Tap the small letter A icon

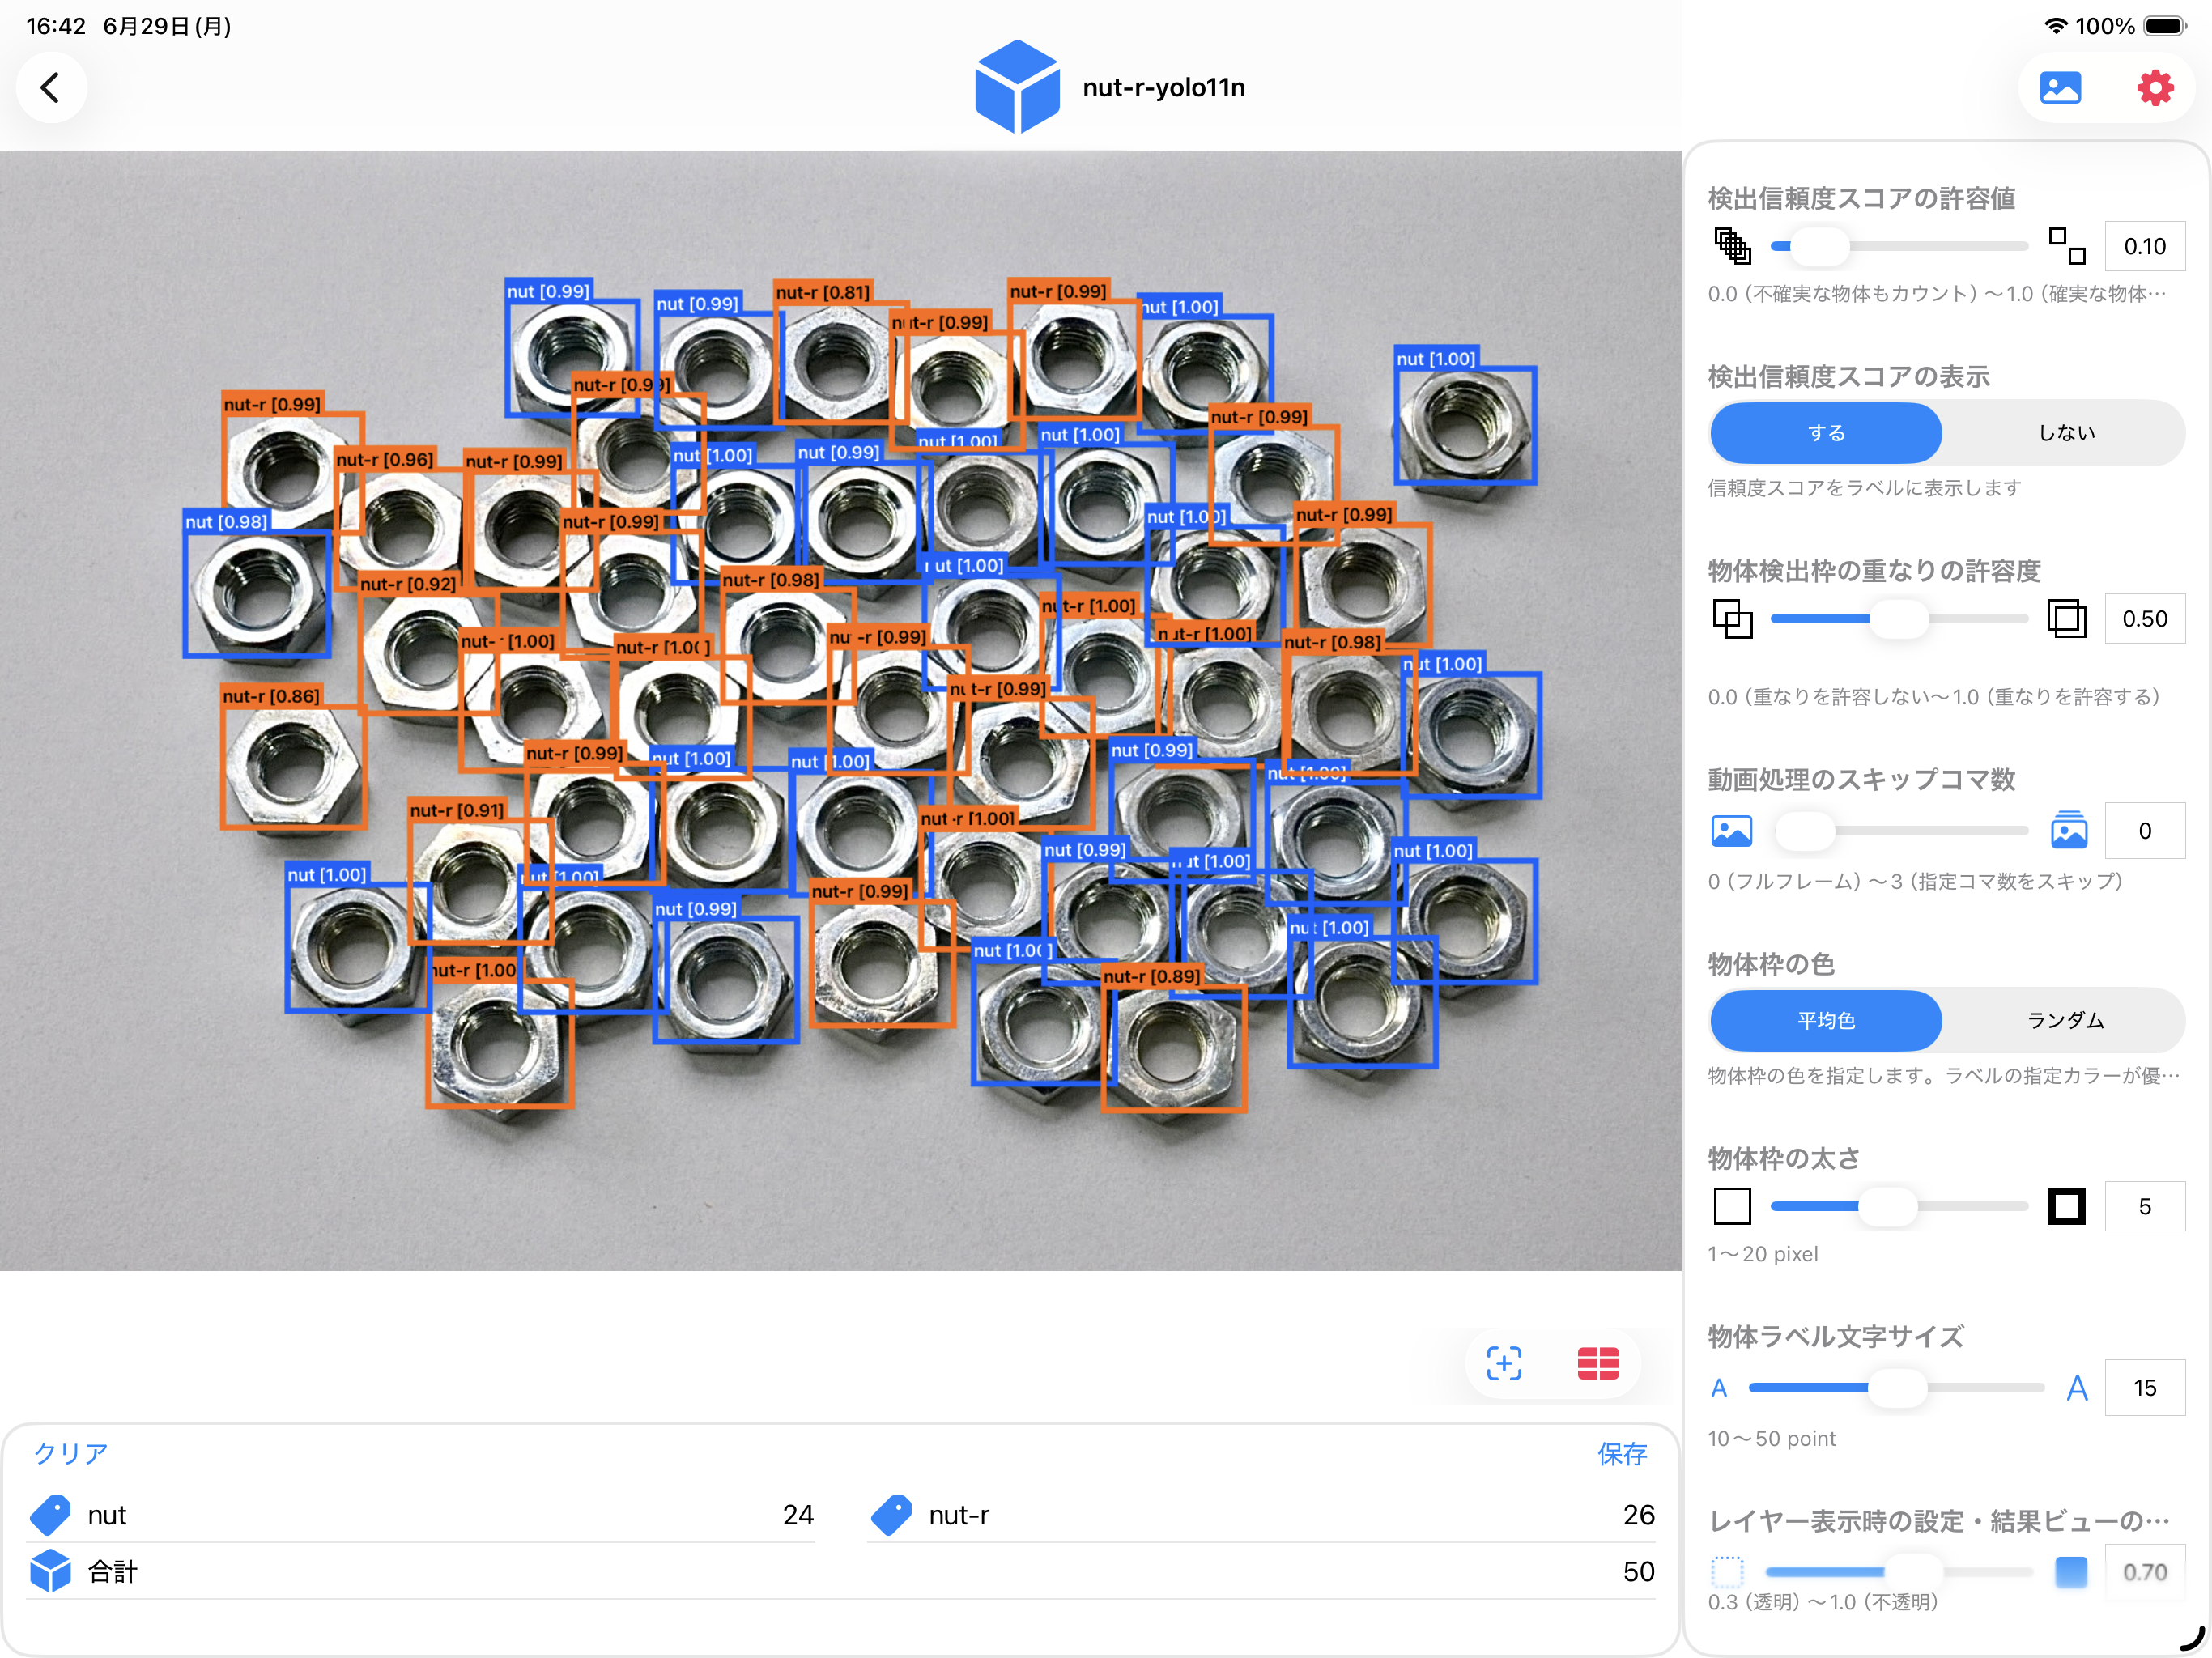[1719, 1388]
